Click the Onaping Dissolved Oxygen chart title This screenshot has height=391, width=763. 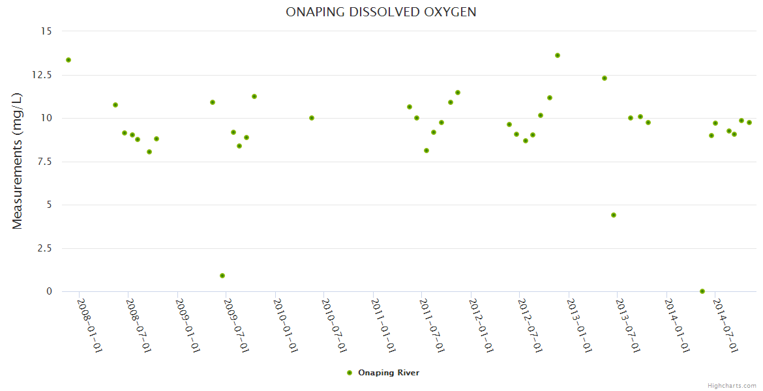tap(381, 12)
